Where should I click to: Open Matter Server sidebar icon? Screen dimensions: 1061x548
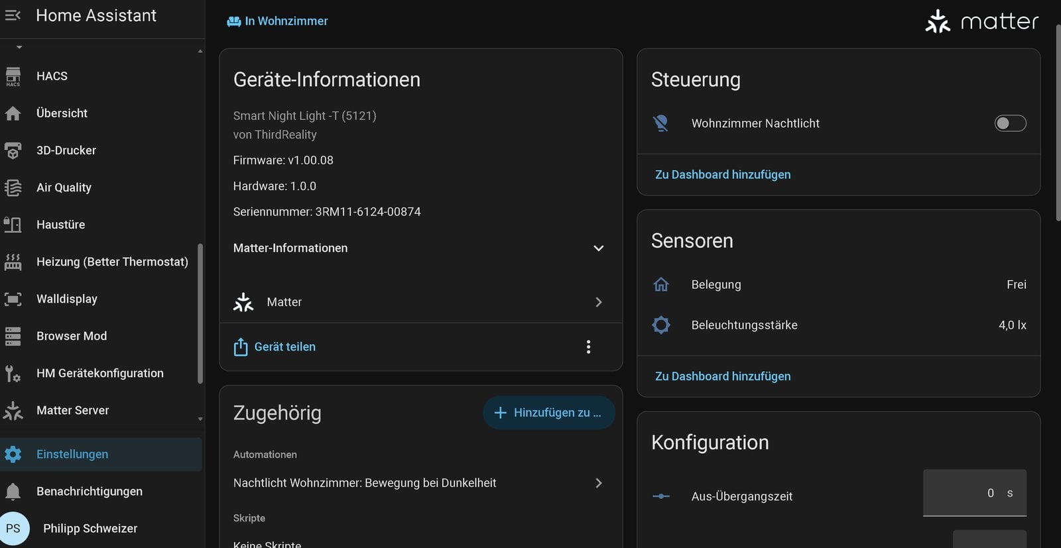pyautogui.click(x=13, y=411)
